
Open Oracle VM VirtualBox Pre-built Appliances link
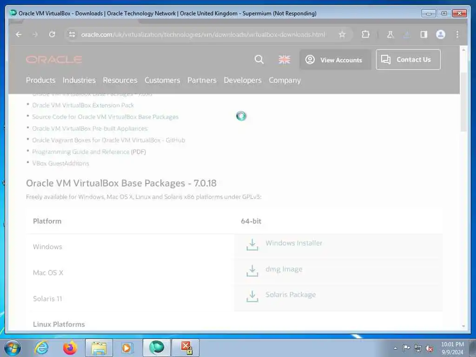pyautogui.click(x=90, y=128)
